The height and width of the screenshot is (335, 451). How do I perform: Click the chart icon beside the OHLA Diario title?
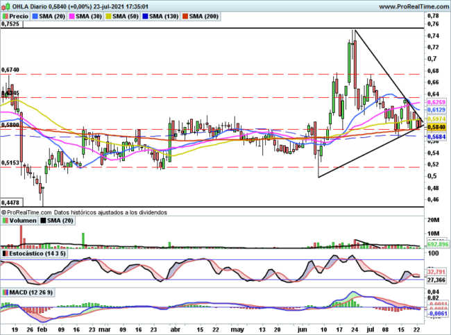click(x=6, y=6)
